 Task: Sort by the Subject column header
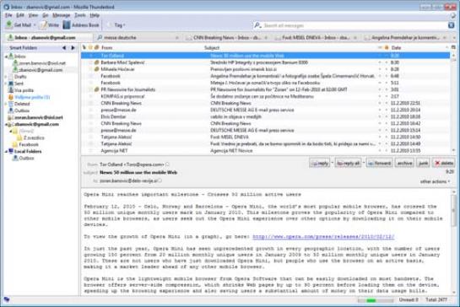click(212, 47)
